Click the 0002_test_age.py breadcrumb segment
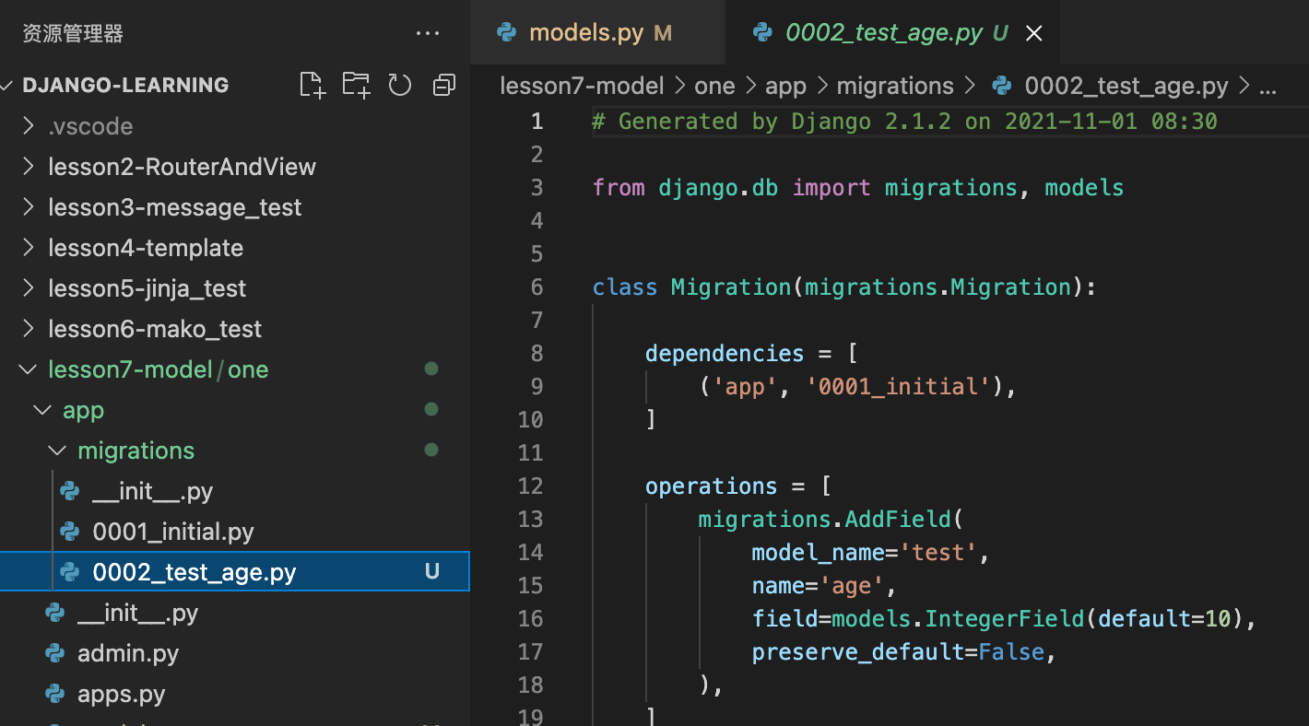The height and width of the screenshot is (726, 1309). click(1126, 87)
